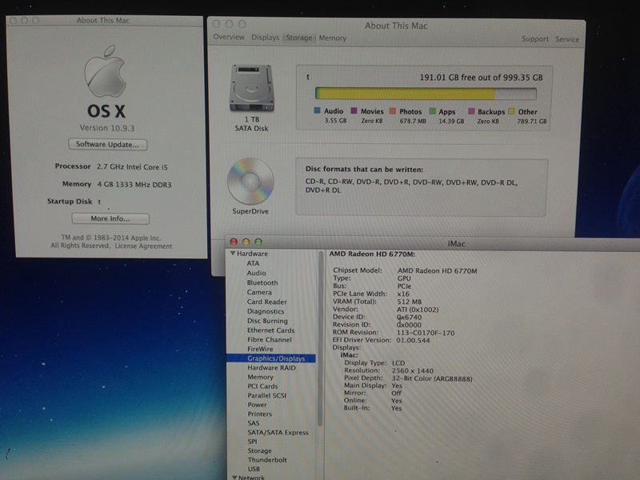The image size is (640, 480).
Task: Select Disc Burning in the sidebar
Action: pos(267,321)
